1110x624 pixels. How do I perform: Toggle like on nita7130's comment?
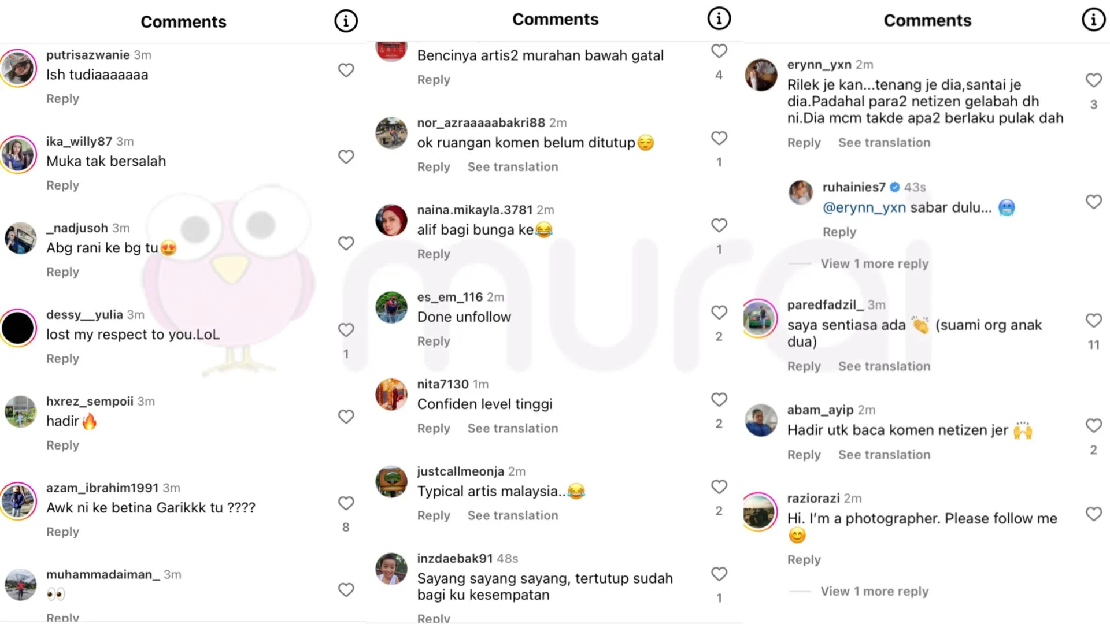(x=719, y=399)
